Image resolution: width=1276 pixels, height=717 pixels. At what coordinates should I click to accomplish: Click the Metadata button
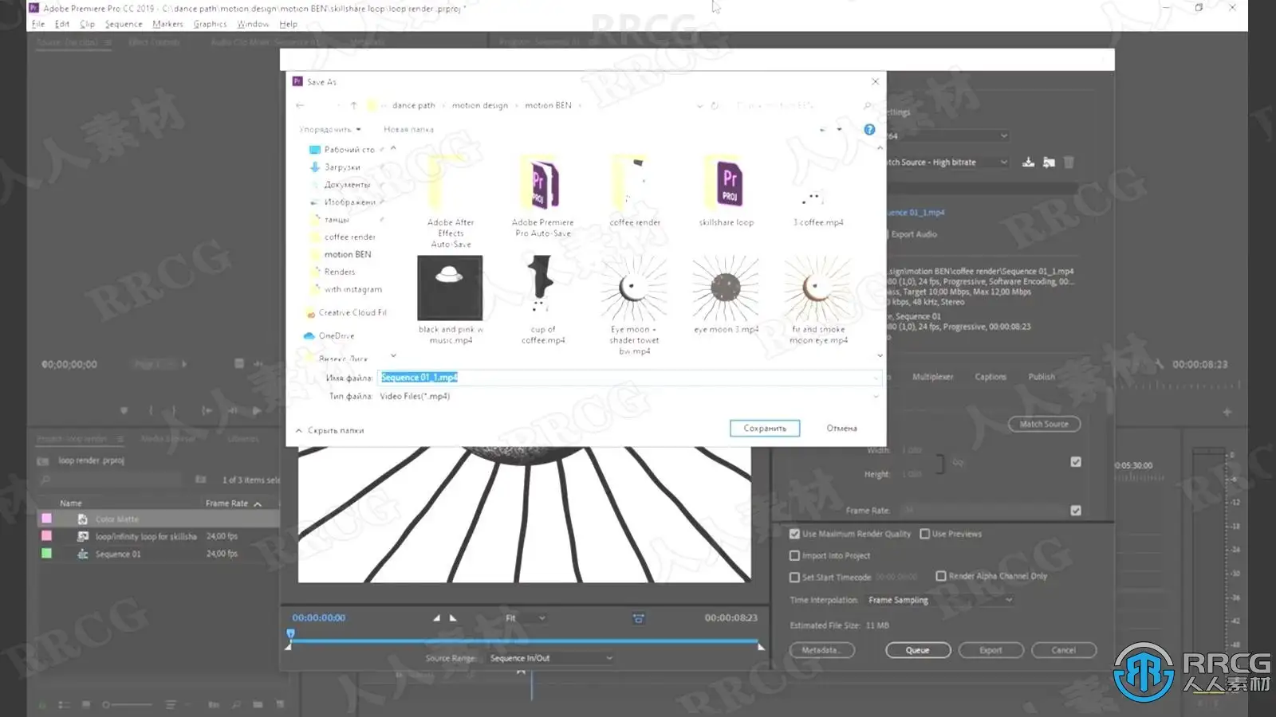click(821, 650)
